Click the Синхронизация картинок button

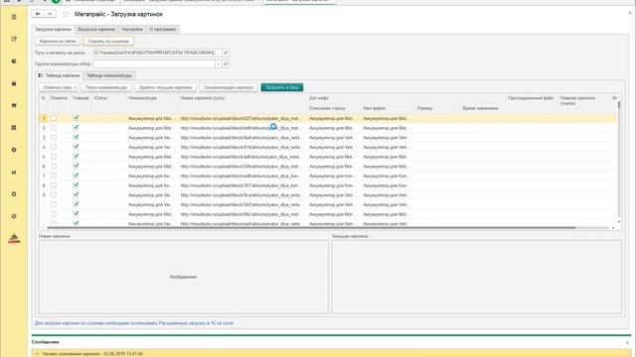point(229,87)
